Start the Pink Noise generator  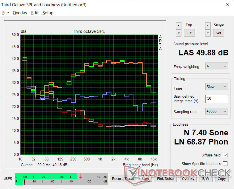coord(165,178)
